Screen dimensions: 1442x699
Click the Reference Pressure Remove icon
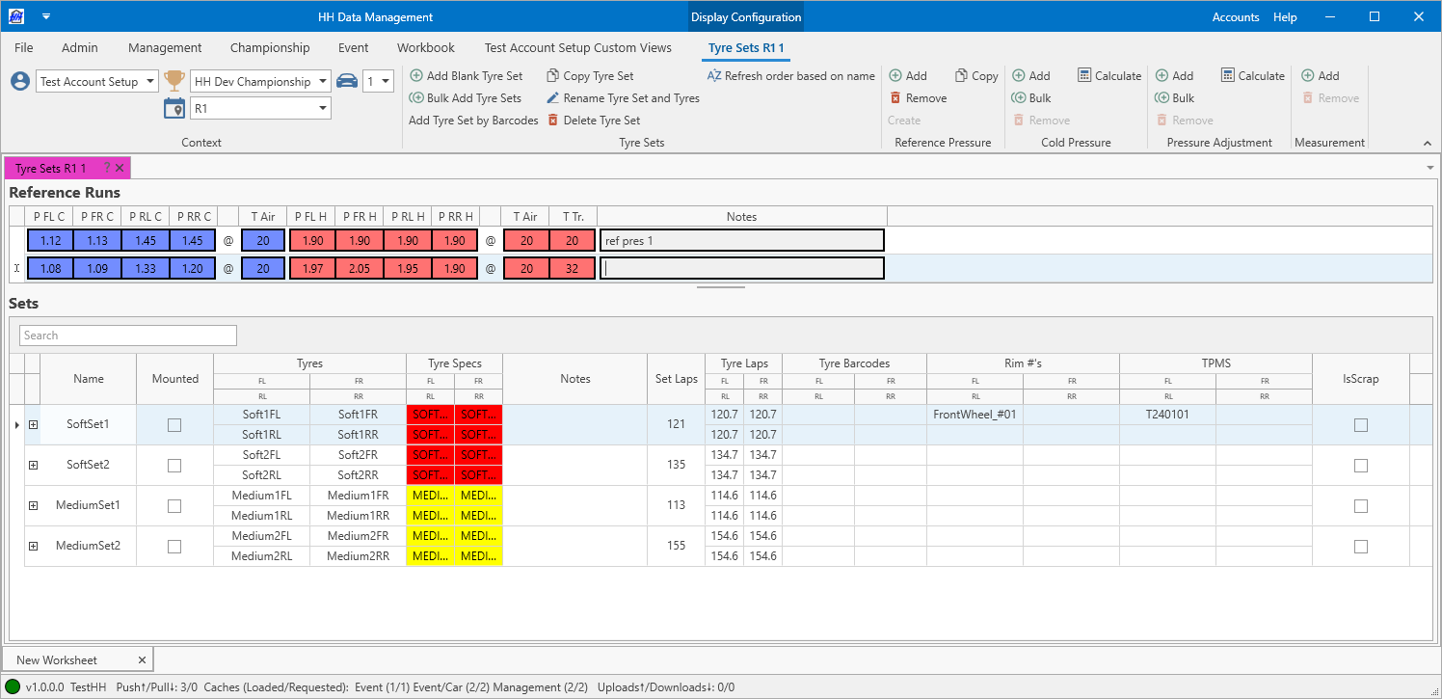[x=895, y=98]
